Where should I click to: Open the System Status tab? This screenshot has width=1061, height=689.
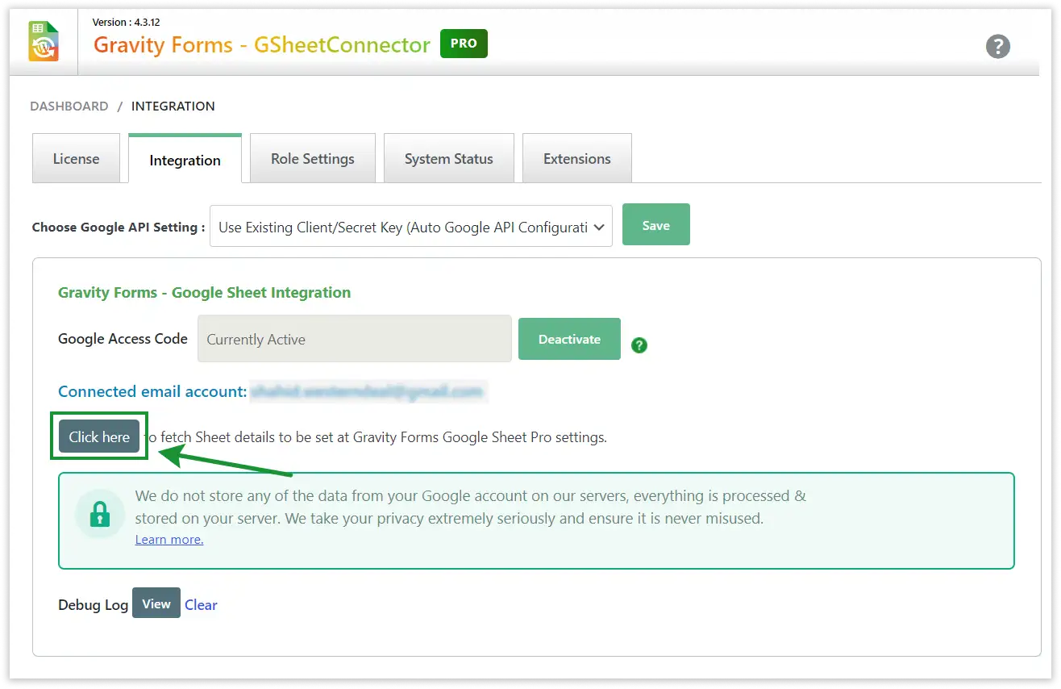click(449, 159)
